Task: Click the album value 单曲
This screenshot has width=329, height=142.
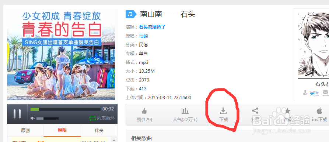Action: click(143, 54)
